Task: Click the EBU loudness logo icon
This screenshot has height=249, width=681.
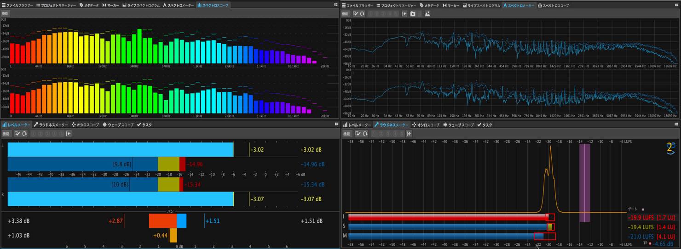Action: (x=671, y=148)
